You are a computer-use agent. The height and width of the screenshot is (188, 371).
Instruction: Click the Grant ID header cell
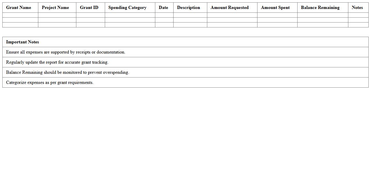89,8
